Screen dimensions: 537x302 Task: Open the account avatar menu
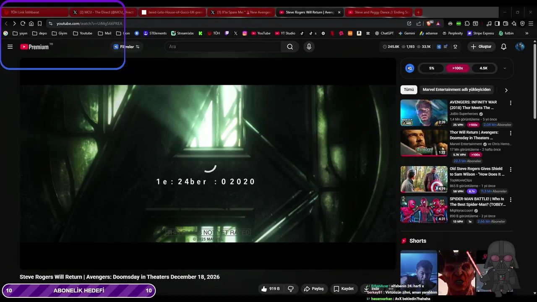[520, 47]
